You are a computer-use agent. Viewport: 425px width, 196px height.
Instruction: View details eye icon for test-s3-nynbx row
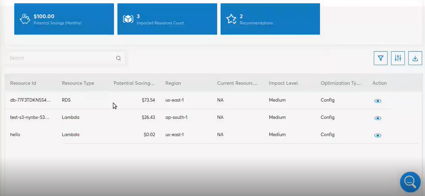tap(378, 118)
